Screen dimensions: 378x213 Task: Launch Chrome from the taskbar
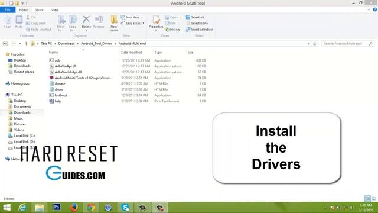91,207
